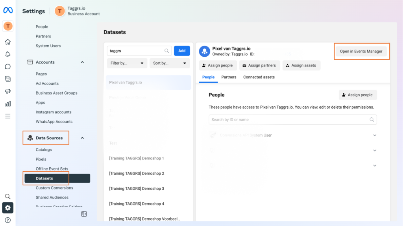Collapse the Data Sources section chevron
The width and height of the screenshot is (403, 226).
click(x=82, y=138)
